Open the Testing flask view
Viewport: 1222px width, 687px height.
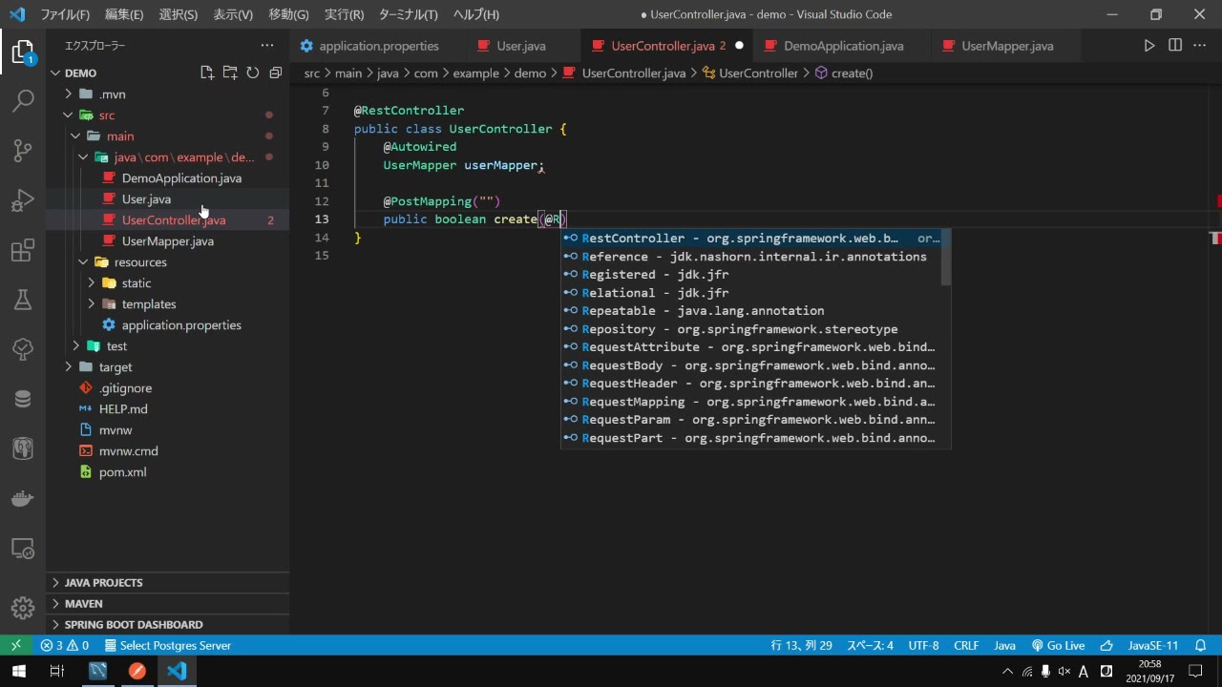tap(22, 300)
